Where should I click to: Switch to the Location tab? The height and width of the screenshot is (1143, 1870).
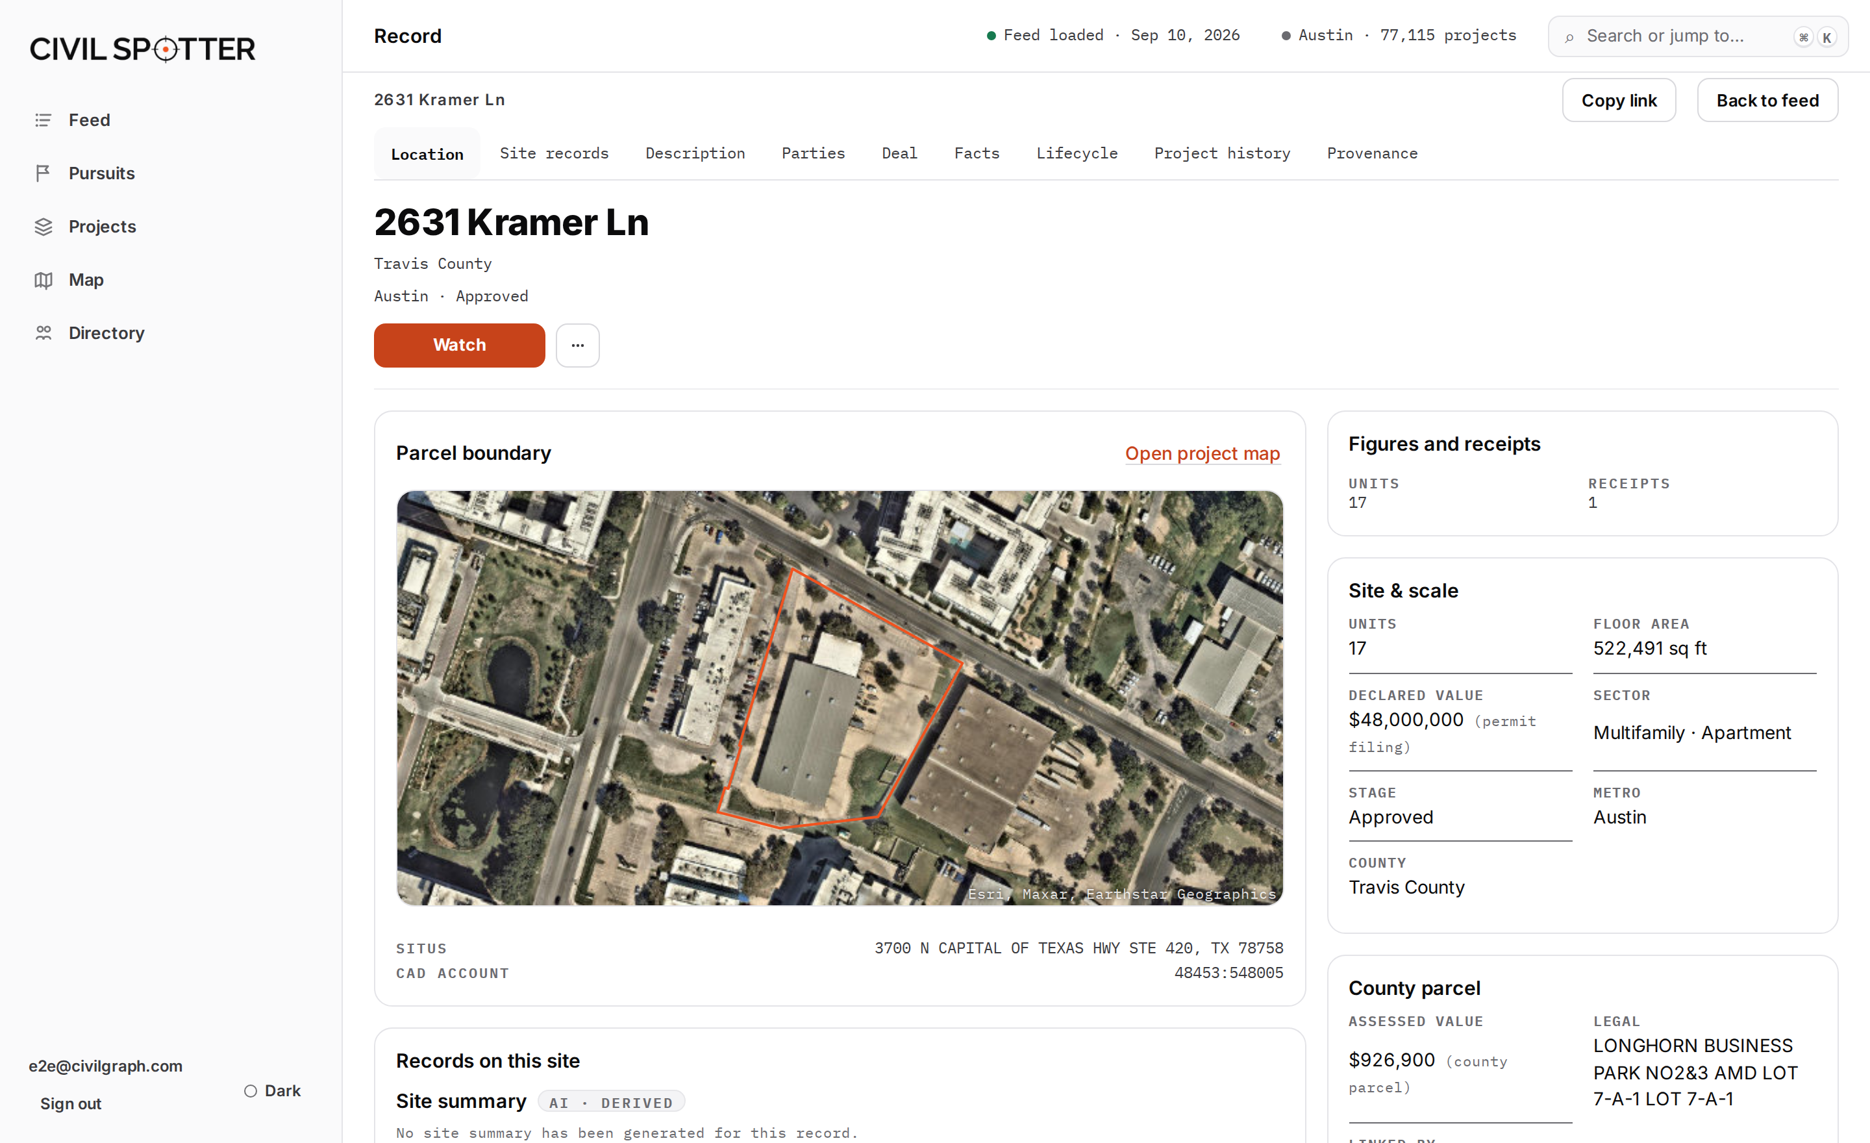point(427,154)
